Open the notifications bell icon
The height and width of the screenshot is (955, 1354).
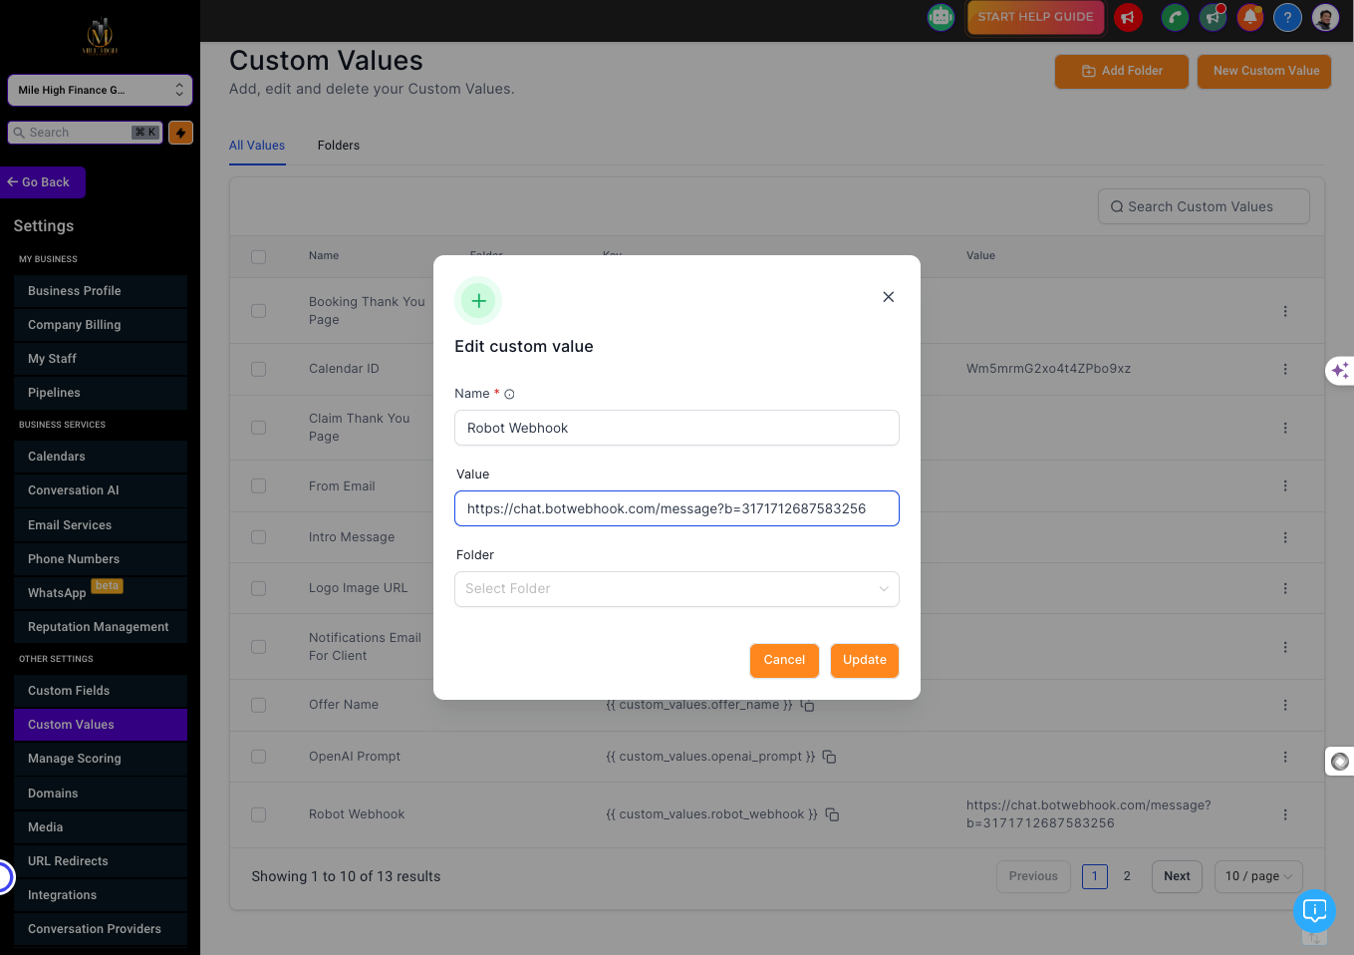[1250, 17]
